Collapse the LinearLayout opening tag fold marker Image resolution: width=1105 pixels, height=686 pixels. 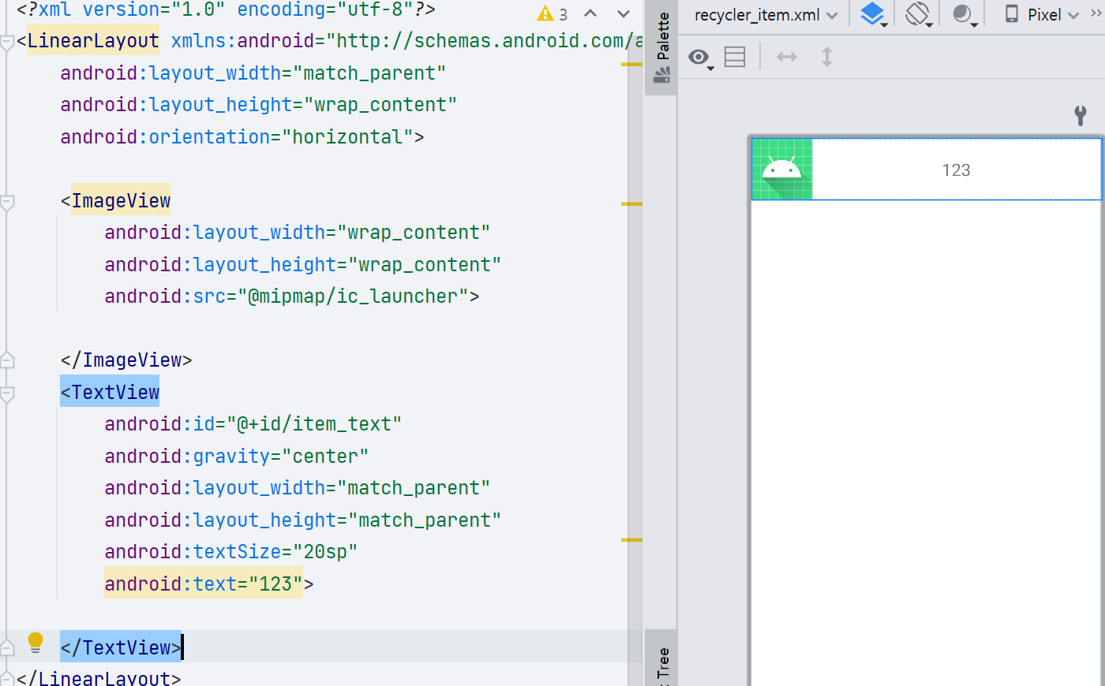[7, 43]
